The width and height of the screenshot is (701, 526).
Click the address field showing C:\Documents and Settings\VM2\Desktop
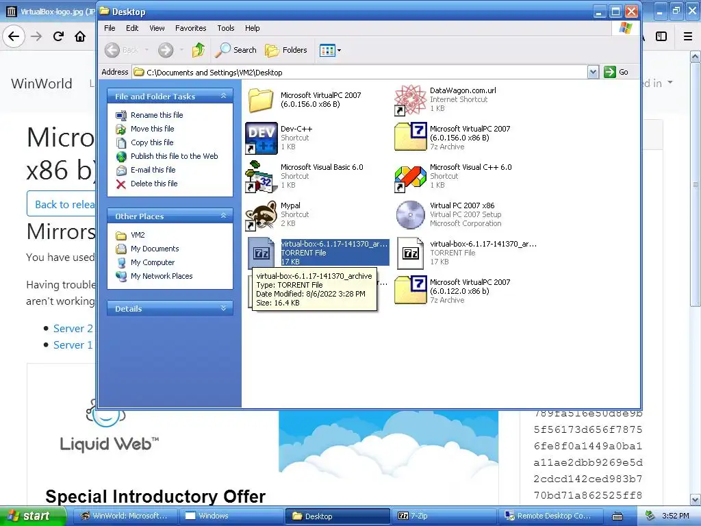(x=360, y=72)
